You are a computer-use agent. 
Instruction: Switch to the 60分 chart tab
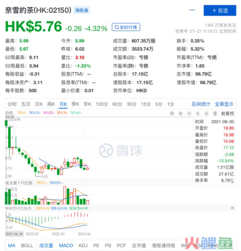pos(117,104)
